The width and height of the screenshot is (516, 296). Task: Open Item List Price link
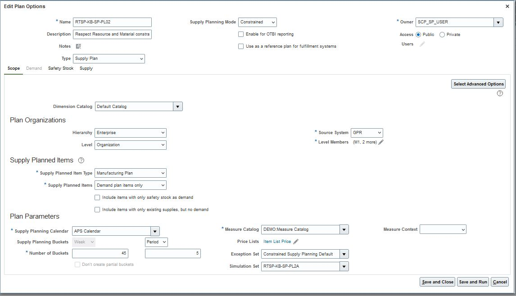point(277,242)
